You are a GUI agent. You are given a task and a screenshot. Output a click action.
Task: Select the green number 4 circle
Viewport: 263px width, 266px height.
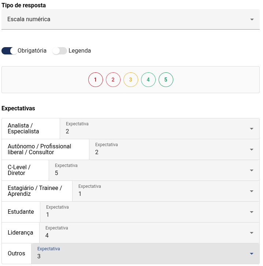[x=148, y=80]
